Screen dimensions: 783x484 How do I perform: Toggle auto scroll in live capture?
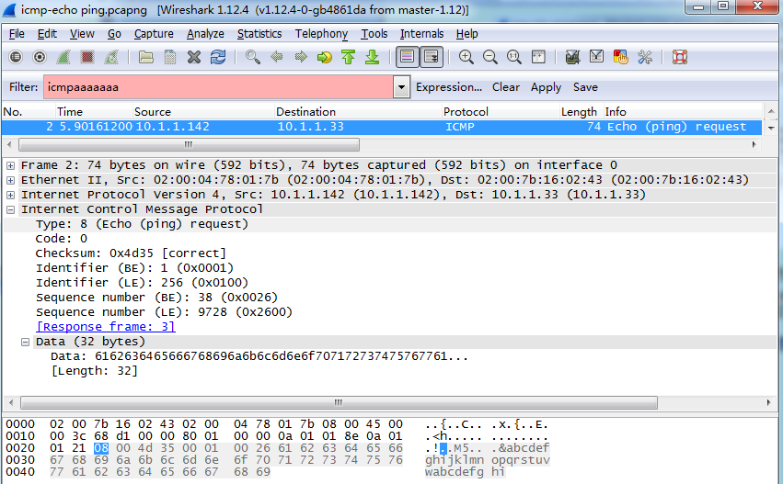pyautogui.click(x=431, y=57)
